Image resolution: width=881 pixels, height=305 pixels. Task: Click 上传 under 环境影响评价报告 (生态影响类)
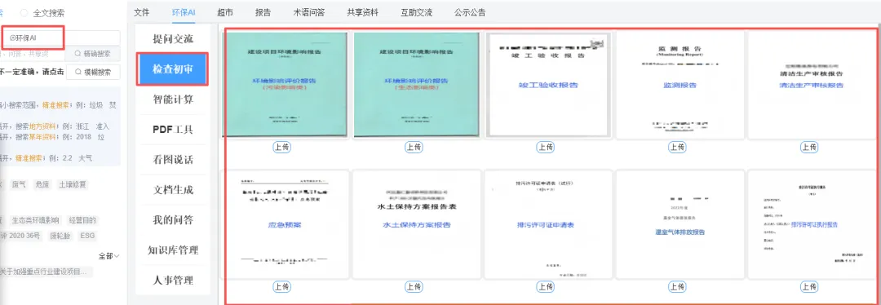pyautogui.click(x=414, y=147)
